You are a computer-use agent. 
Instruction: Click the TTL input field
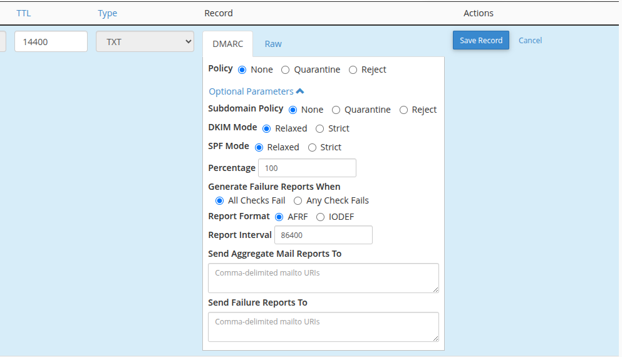click(x=51, y=41)
